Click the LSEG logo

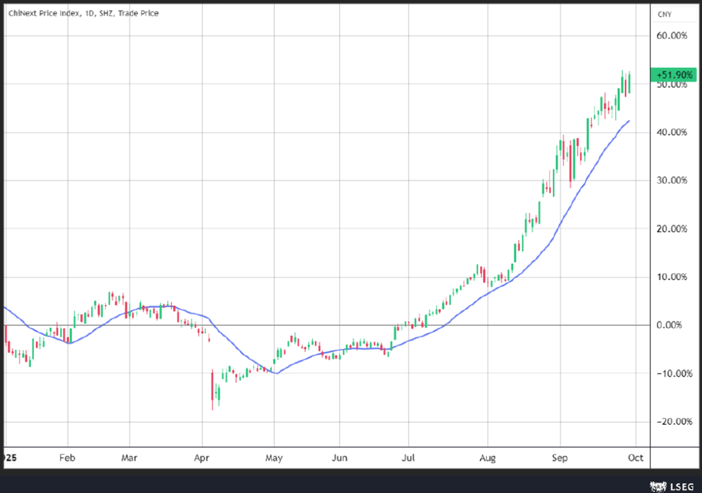coord(672,486)
